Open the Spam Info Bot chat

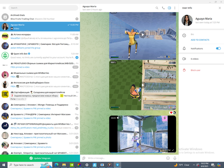(x=40, y=56)
